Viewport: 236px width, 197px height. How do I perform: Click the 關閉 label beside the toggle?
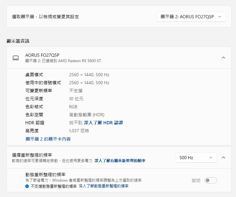coord(196,181)
